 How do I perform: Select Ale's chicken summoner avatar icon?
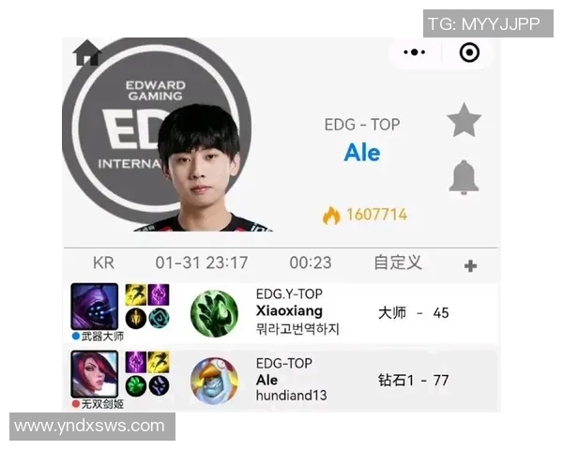214,381
